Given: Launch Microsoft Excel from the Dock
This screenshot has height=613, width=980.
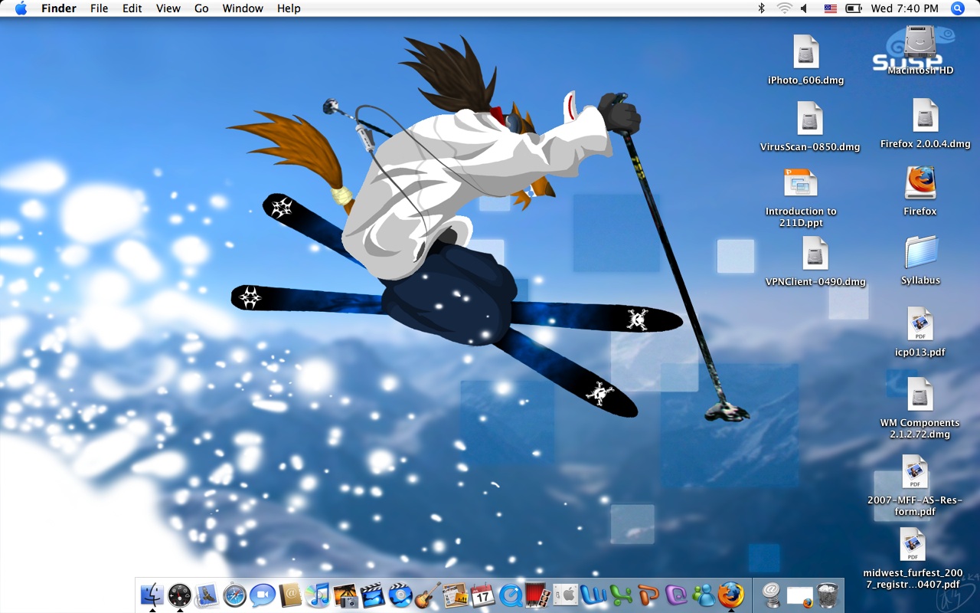Looking at the screenshot, I should (x=621, y=595).
